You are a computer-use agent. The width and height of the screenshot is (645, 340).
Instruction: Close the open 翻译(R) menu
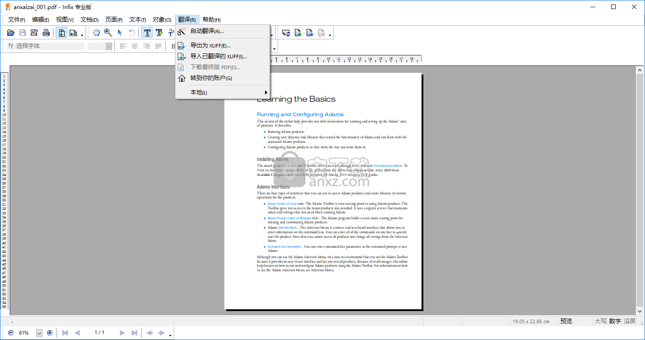pos(187,19)
